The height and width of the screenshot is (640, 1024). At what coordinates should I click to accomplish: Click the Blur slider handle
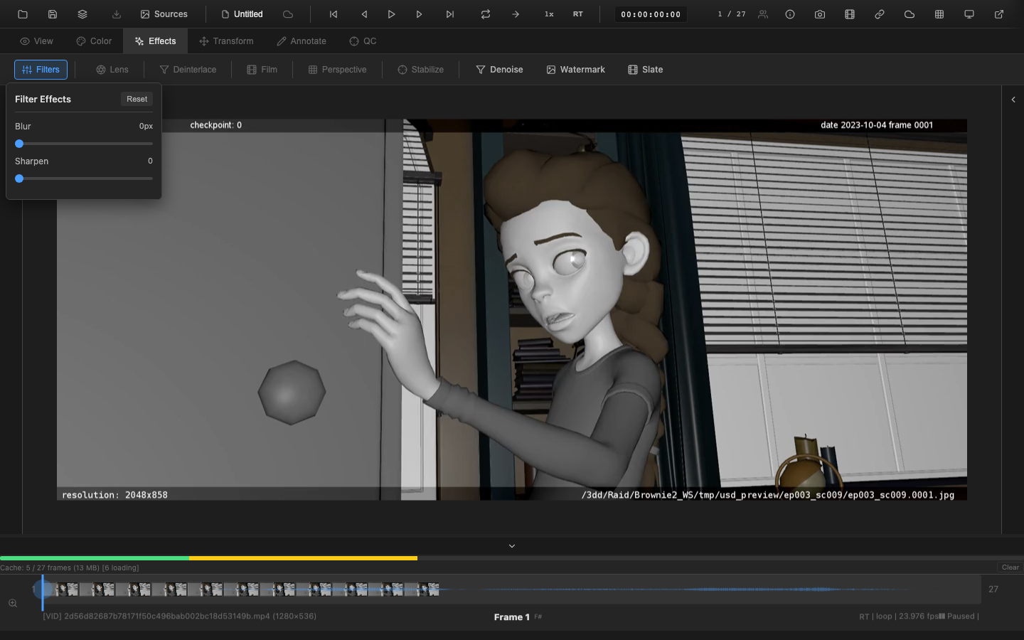(19, 144)
